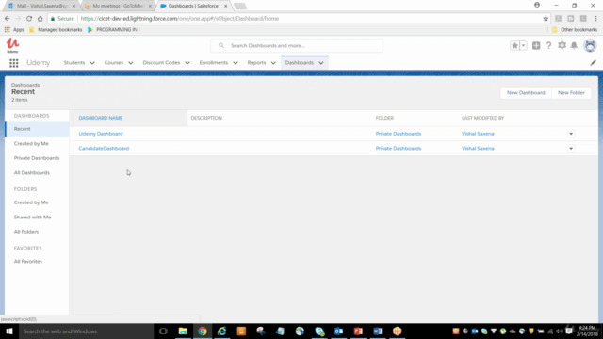Screen dimensions: 603x339
Task: Reload the page with refresh icon
Action: pos(29,19)
